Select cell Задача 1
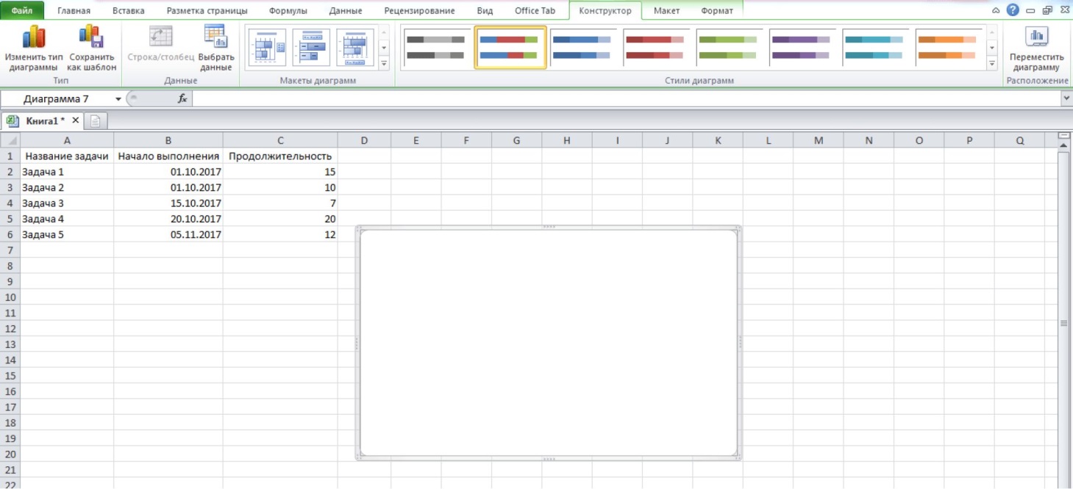Image resolution: width=1073 pixels, height=489 pixels. click(67, 172)
